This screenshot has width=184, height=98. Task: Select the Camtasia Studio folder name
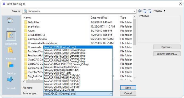pyautogui.click(x=37, y=39)
